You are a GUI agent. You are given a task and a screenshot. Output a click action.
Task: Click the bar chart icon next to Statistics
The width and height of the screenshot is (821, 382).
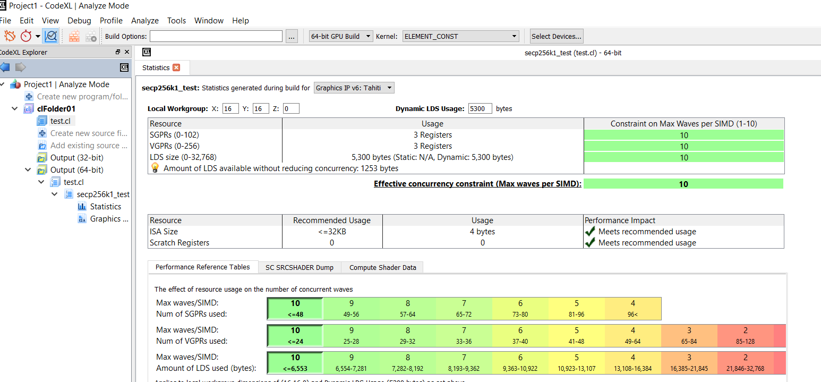pos(82,207)
